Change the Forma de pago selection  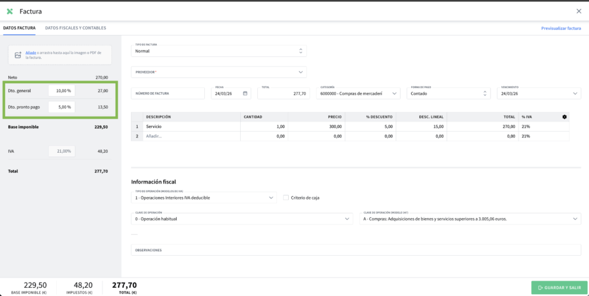tap(449, 93)
